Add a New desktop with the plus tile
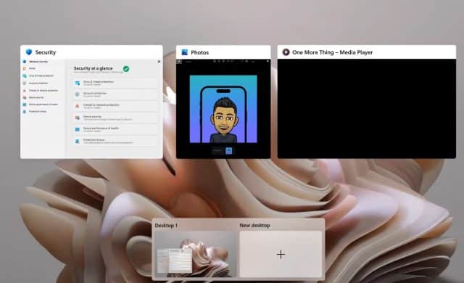This screenshot has height=283, width=464. pyautogui.click(x=281, y=254)
